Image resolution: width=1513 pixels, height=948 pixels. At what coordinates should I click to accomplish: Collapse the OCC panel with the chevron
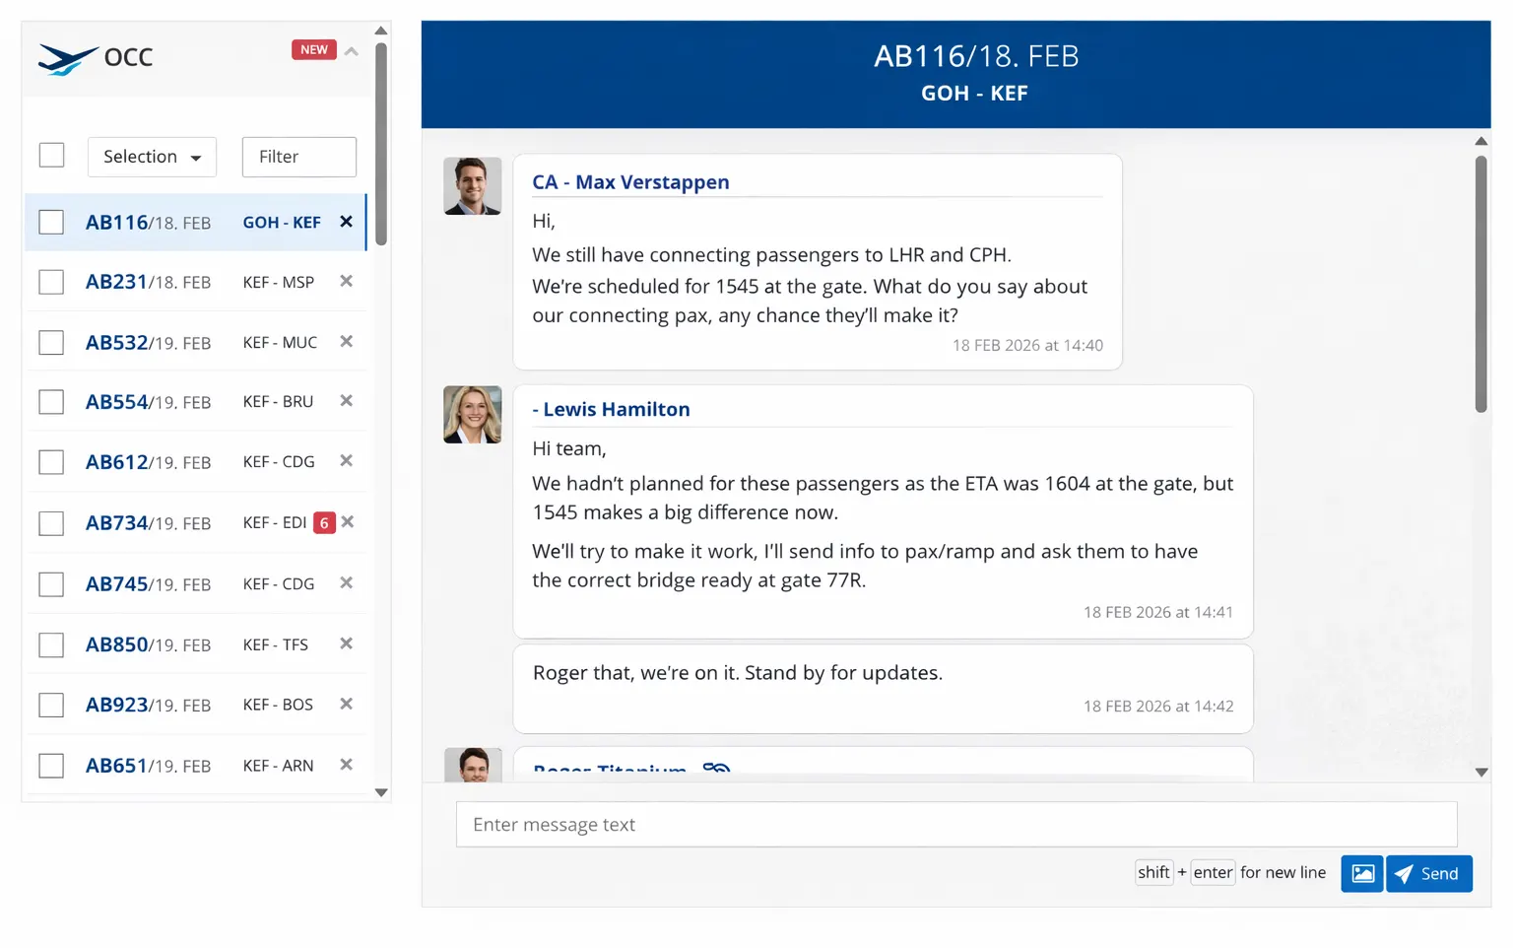pyautogui.click(x=352, y=51)
